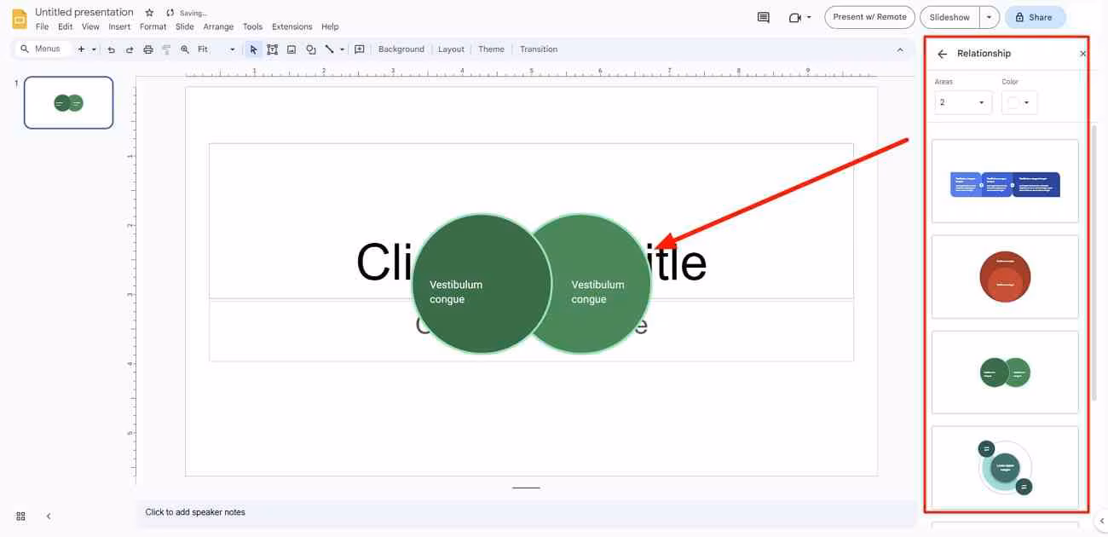The image size is (1108, 537).
Task: Redo the last action
Action: click(x=130, y=49)
